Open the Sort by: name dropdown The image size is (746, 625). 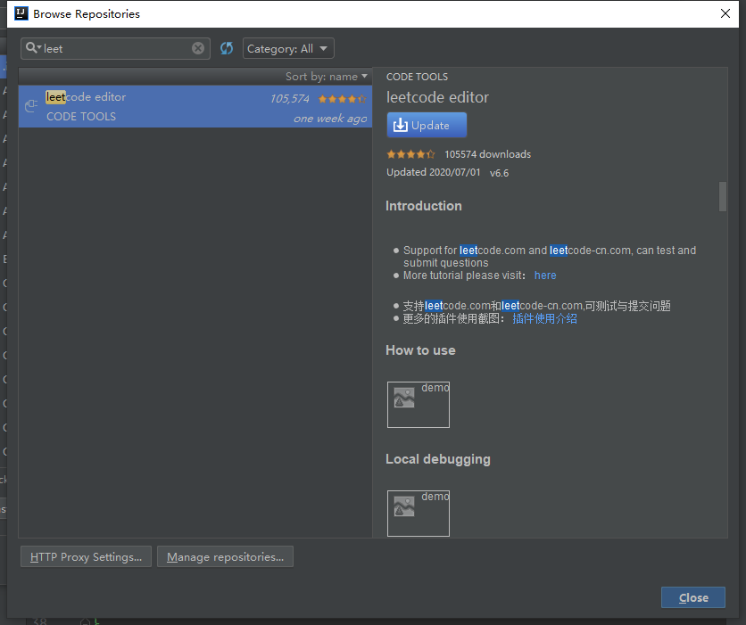tap(327, 77)
